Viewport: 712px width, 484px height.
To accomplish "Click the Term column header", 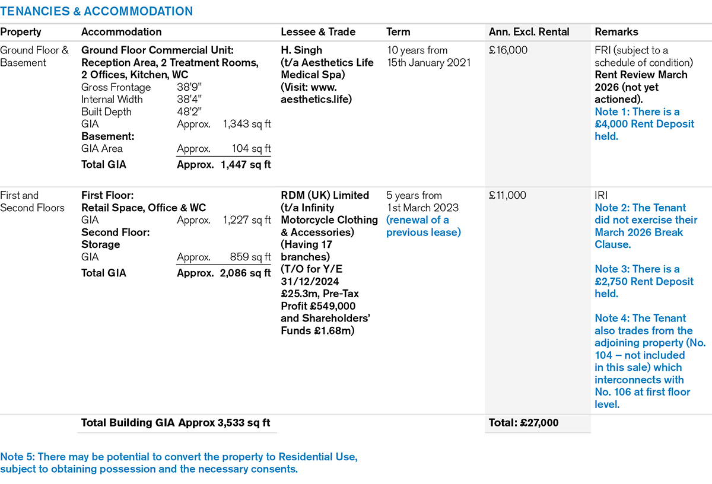I will [398, 32].
